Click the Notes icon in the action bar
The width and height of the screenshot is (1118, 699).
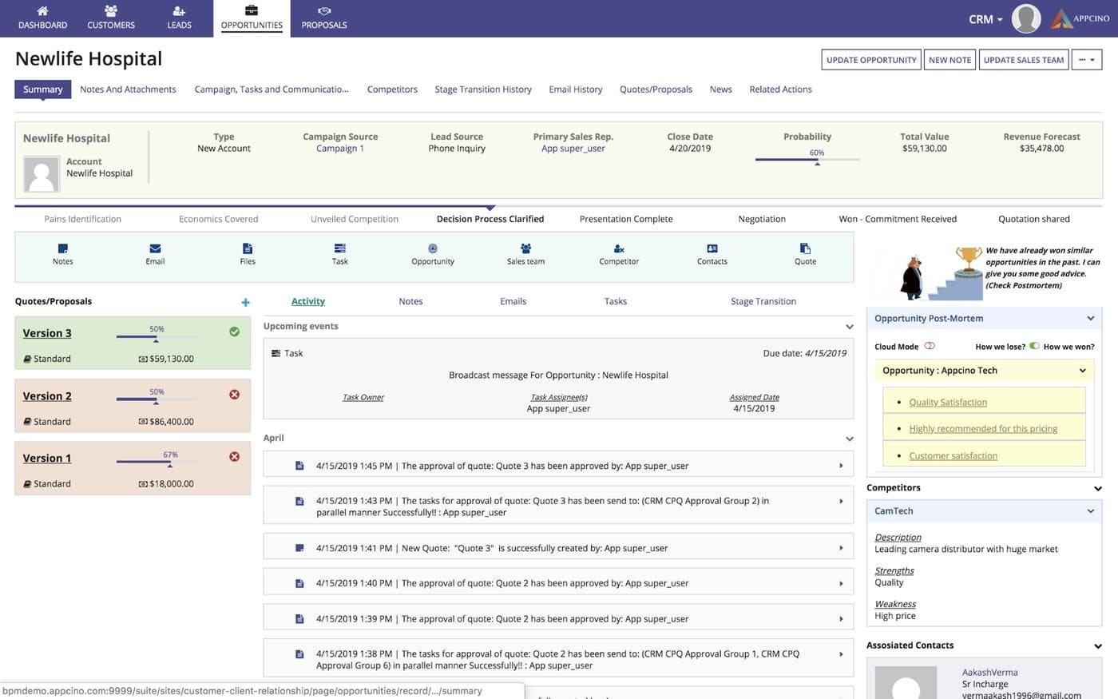[62, 249]
